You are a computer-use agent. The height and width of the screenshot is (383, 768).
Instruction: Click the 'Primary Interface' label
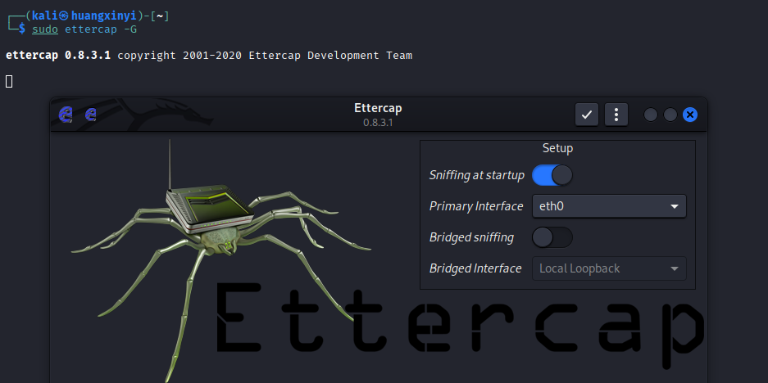(476, 206)
